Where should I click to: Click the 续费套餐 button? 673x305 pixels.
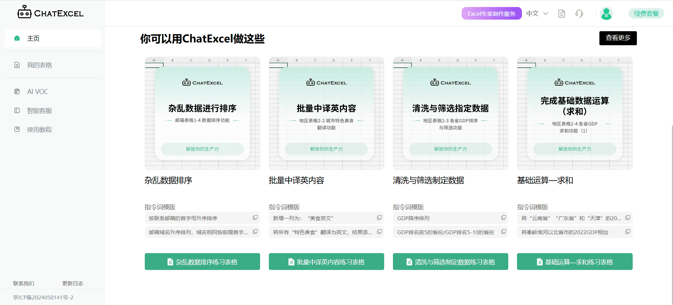tap(646, 14)
